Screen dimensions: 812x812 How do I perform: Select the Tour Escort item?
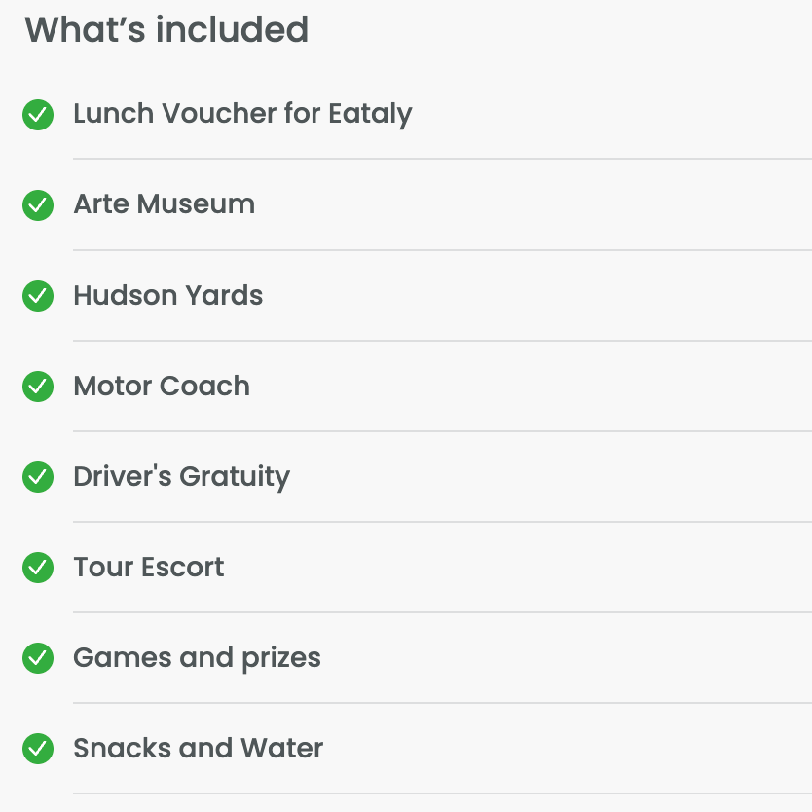click(148, 567)
